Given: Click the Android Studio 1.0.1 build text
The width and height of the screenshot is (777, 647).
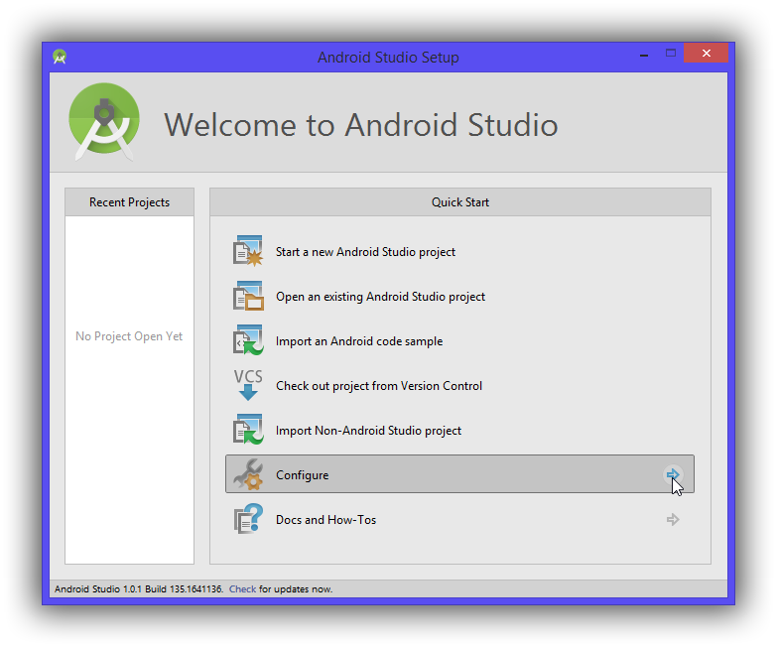Looking at the screenshot, I should pos(139,588).
